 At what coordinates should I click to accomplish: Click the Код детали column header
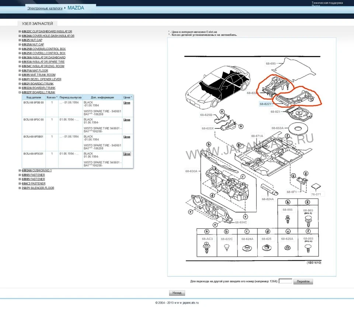(34, 97)
